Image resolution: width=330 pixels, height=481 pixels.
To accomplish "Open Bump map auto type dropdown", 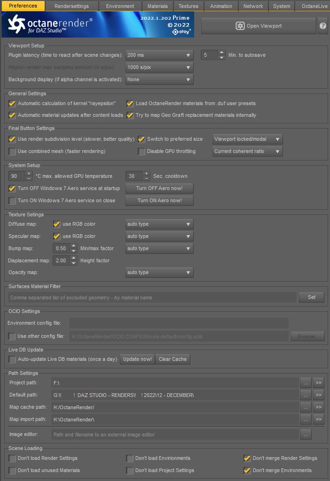I will (x=159, y=248).
